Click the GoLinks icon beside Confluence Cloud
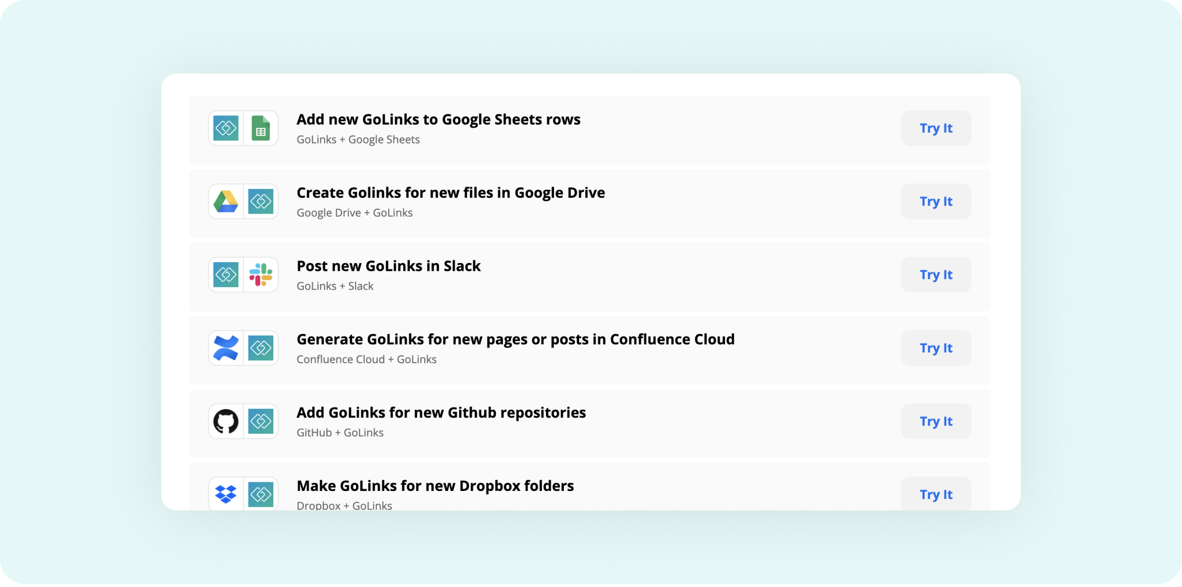1182x587 pixels. coord(261,348)
